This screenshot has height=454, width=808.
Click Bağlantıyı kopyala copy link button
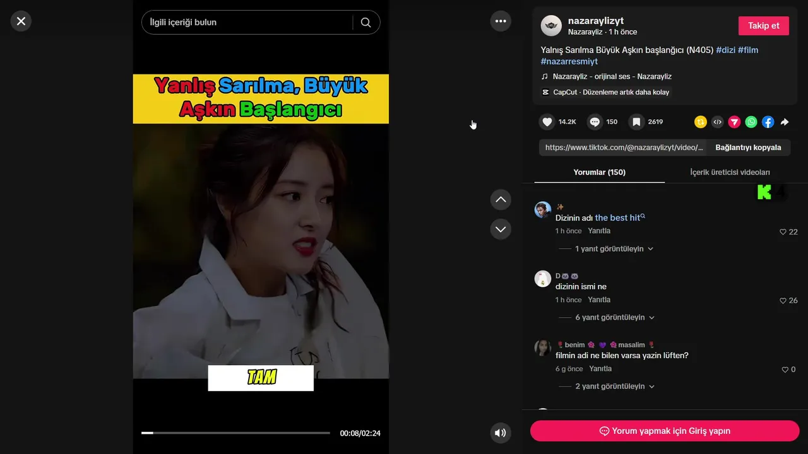(748, 148)
